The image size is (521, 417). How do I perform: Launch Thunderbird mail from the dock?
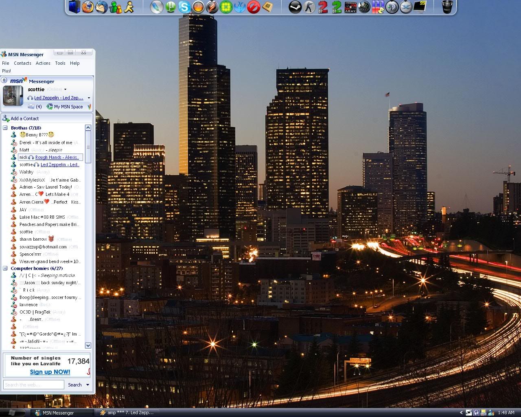102,7
